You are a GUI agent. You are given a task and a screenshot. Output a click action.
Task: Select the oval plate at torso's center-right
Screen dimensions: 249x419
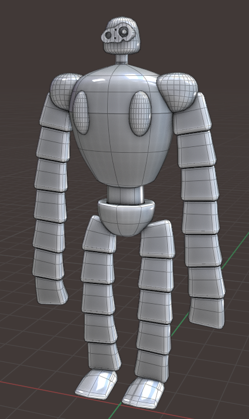pos(140,113)
